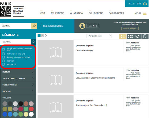Open the hamburger MENU icon
This screenshot has height=118, width=149.
coord(145,13)
